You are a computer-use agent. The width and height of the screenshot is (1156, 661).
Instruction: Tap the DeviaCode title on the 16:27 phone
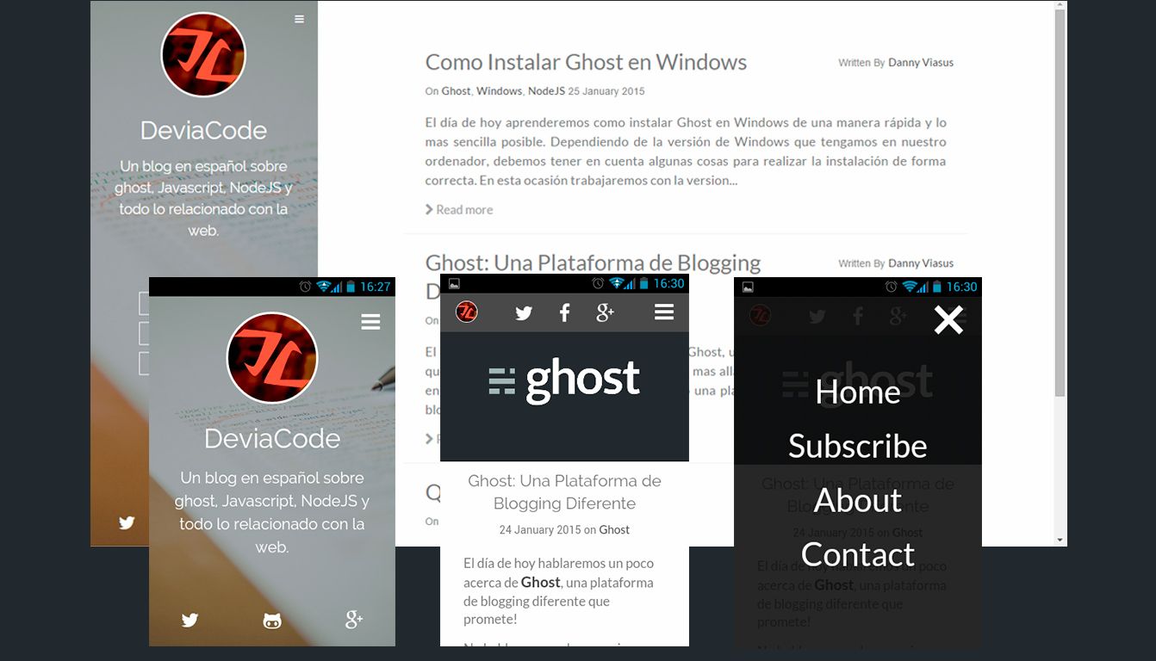[x=272, y=439]
